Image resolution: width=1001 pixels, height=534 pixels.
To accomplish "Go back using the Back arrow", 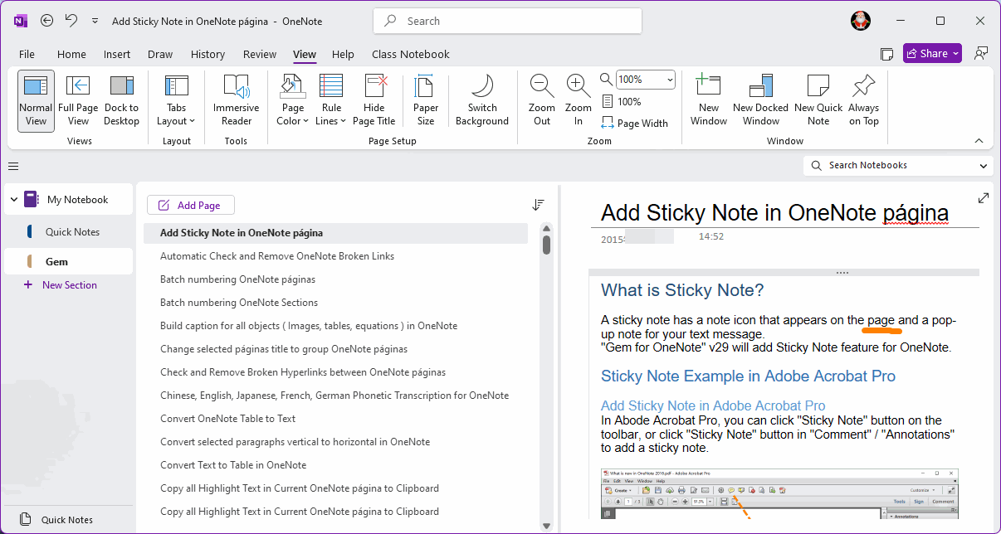I will point(46,21).
